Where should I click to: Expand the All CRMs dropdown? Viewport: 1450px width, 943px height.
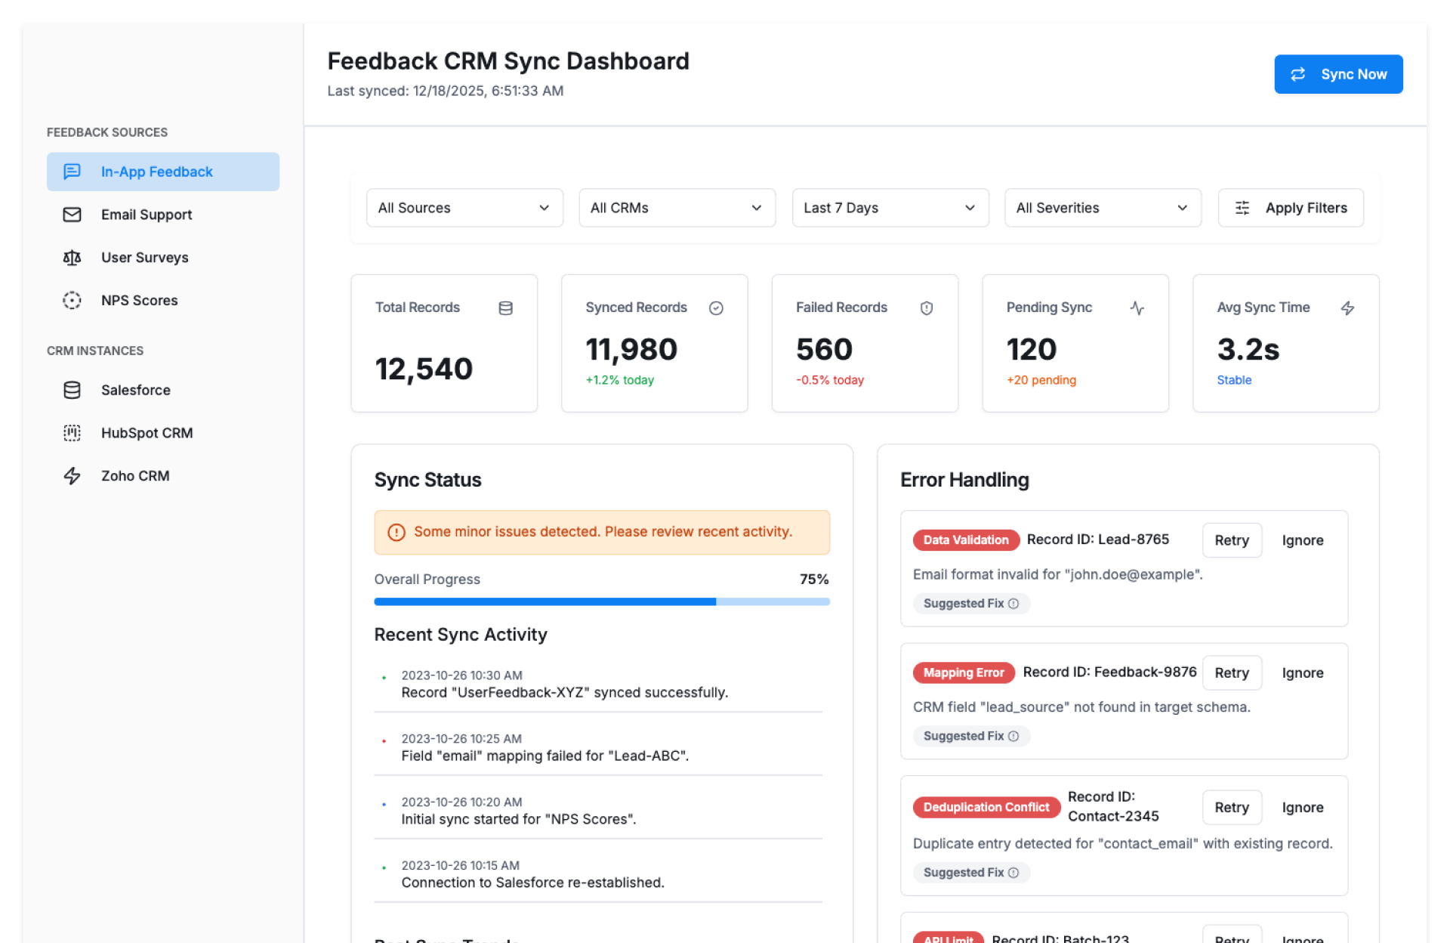click(x=677, y=208)
